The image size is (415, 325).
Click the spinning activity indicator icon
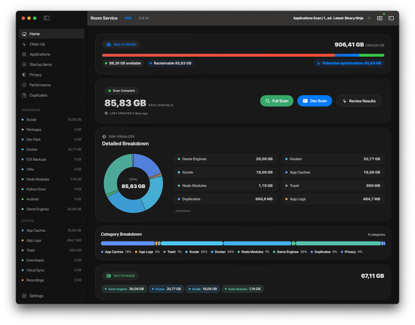tap(369, 18)
